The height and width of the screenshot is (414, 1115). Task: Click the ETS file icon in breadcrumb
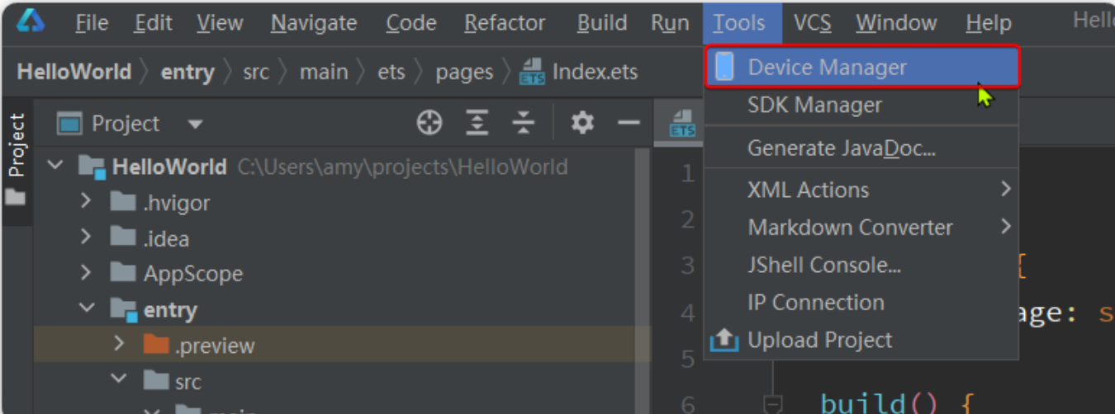coord(531,72)
